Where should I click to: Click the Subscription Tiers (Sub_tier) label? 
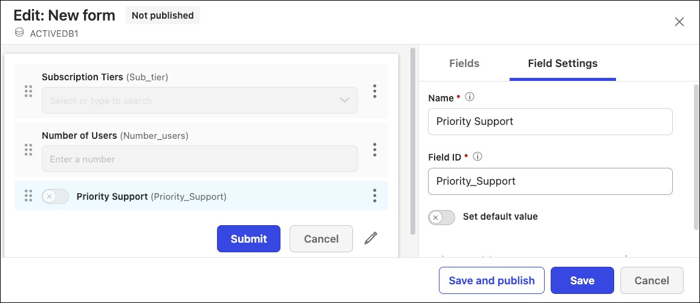pos(105,77)
